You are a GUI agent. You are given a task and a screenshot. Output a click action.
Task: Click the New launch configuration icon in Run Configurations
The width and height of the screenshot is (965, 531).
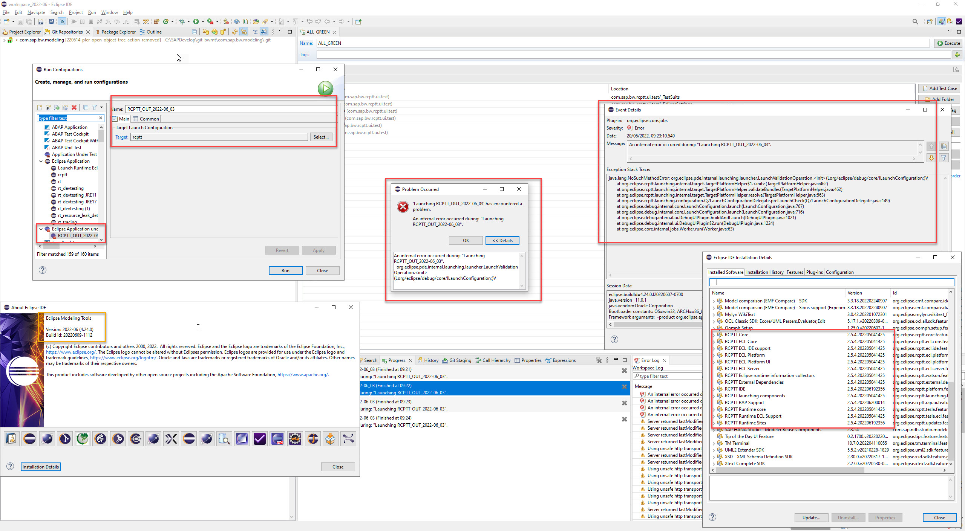[x=40, y=108]
